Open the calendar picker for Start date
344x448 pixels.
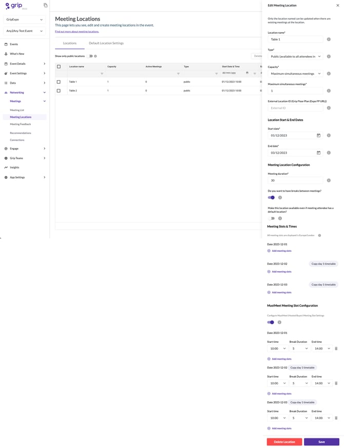tap(318, 135)
